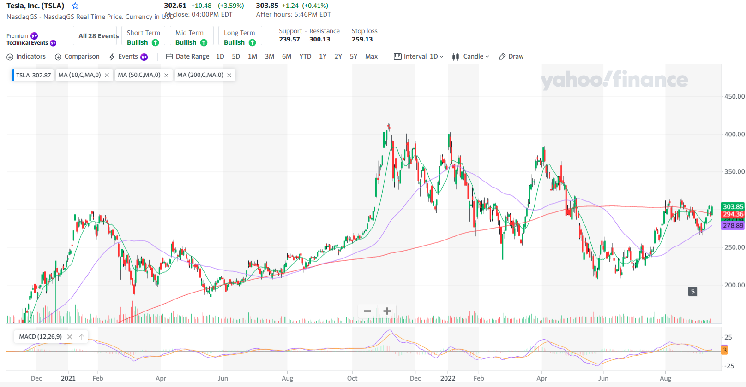746x387 pixels.
Task: Zoom in chart with plus button
Action: tap(387, 311)
